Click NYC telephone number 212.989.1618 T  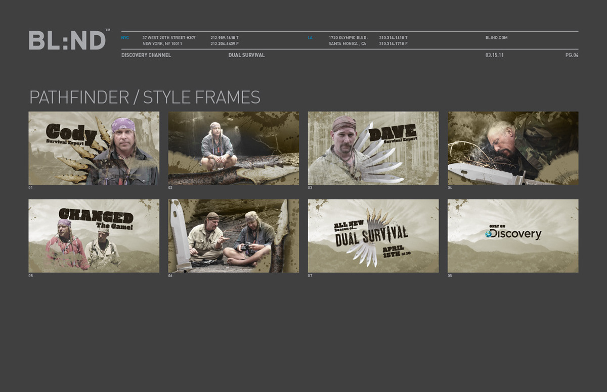(x=225, y=38)
